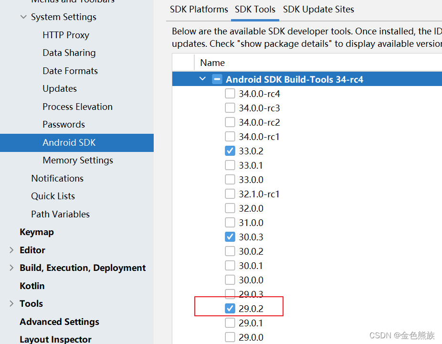
Task: Check build tools version 34.0.0-rc4
Action: click(x=230, y=94)
